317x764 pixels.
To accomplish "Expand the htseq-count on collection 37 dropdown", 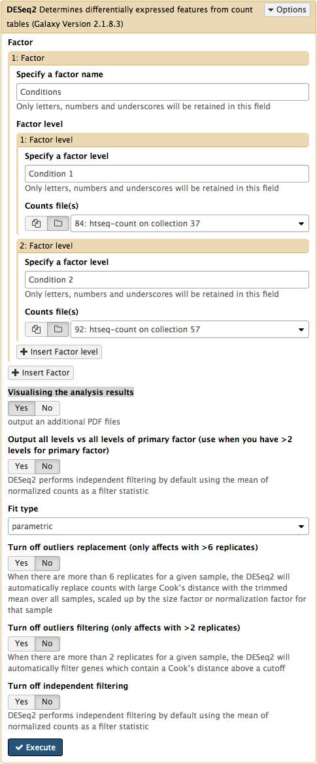I will click(x=190, y=224).
